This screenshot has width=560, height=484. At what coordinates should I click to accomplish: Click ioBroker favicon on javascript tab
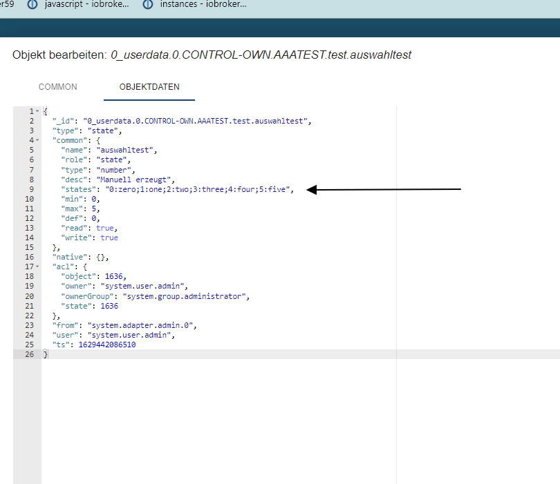click(32, 5)
